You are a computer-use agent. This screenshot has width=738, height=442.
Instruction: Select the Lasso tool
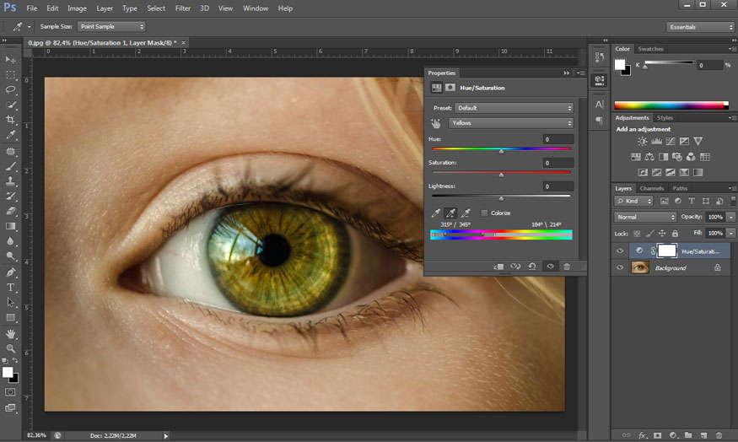(11, 89)
